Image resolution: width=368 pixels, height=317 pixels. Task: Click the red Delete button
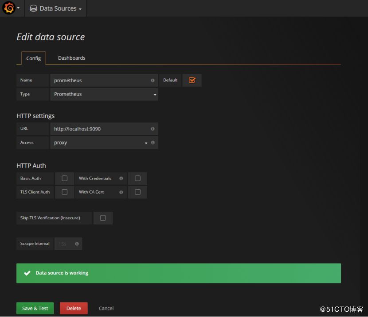point(74,308)
